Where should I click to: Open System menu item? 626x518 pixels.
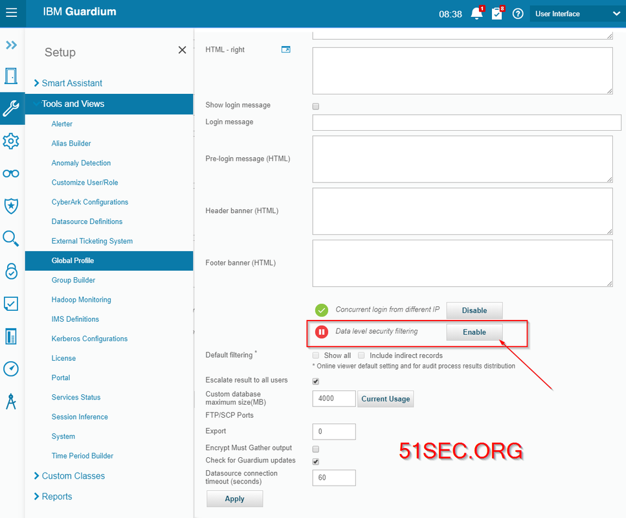click(x=63, y=436)
